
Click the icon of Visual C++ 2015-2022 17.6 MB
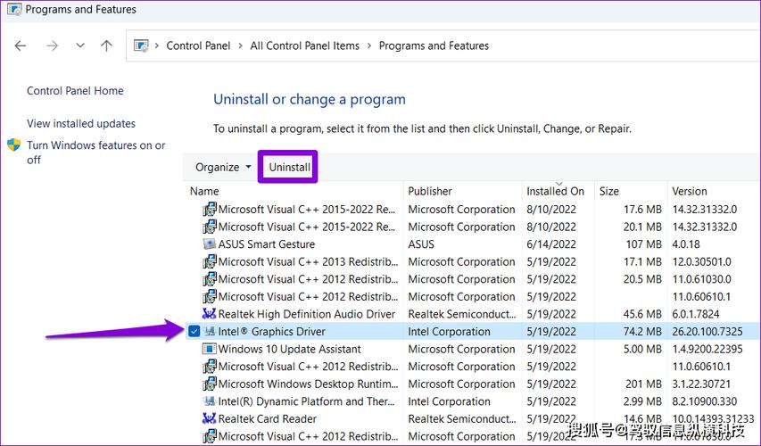click(x=209, y=209)
